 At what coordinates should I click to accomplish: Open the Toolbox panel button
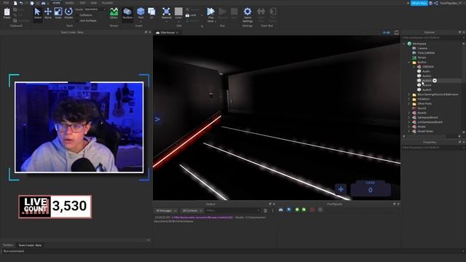tap(127, 14)
